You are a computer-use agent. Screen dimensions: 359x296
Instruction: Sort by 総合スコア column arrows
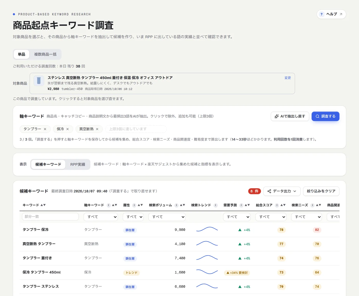point(283,205)
